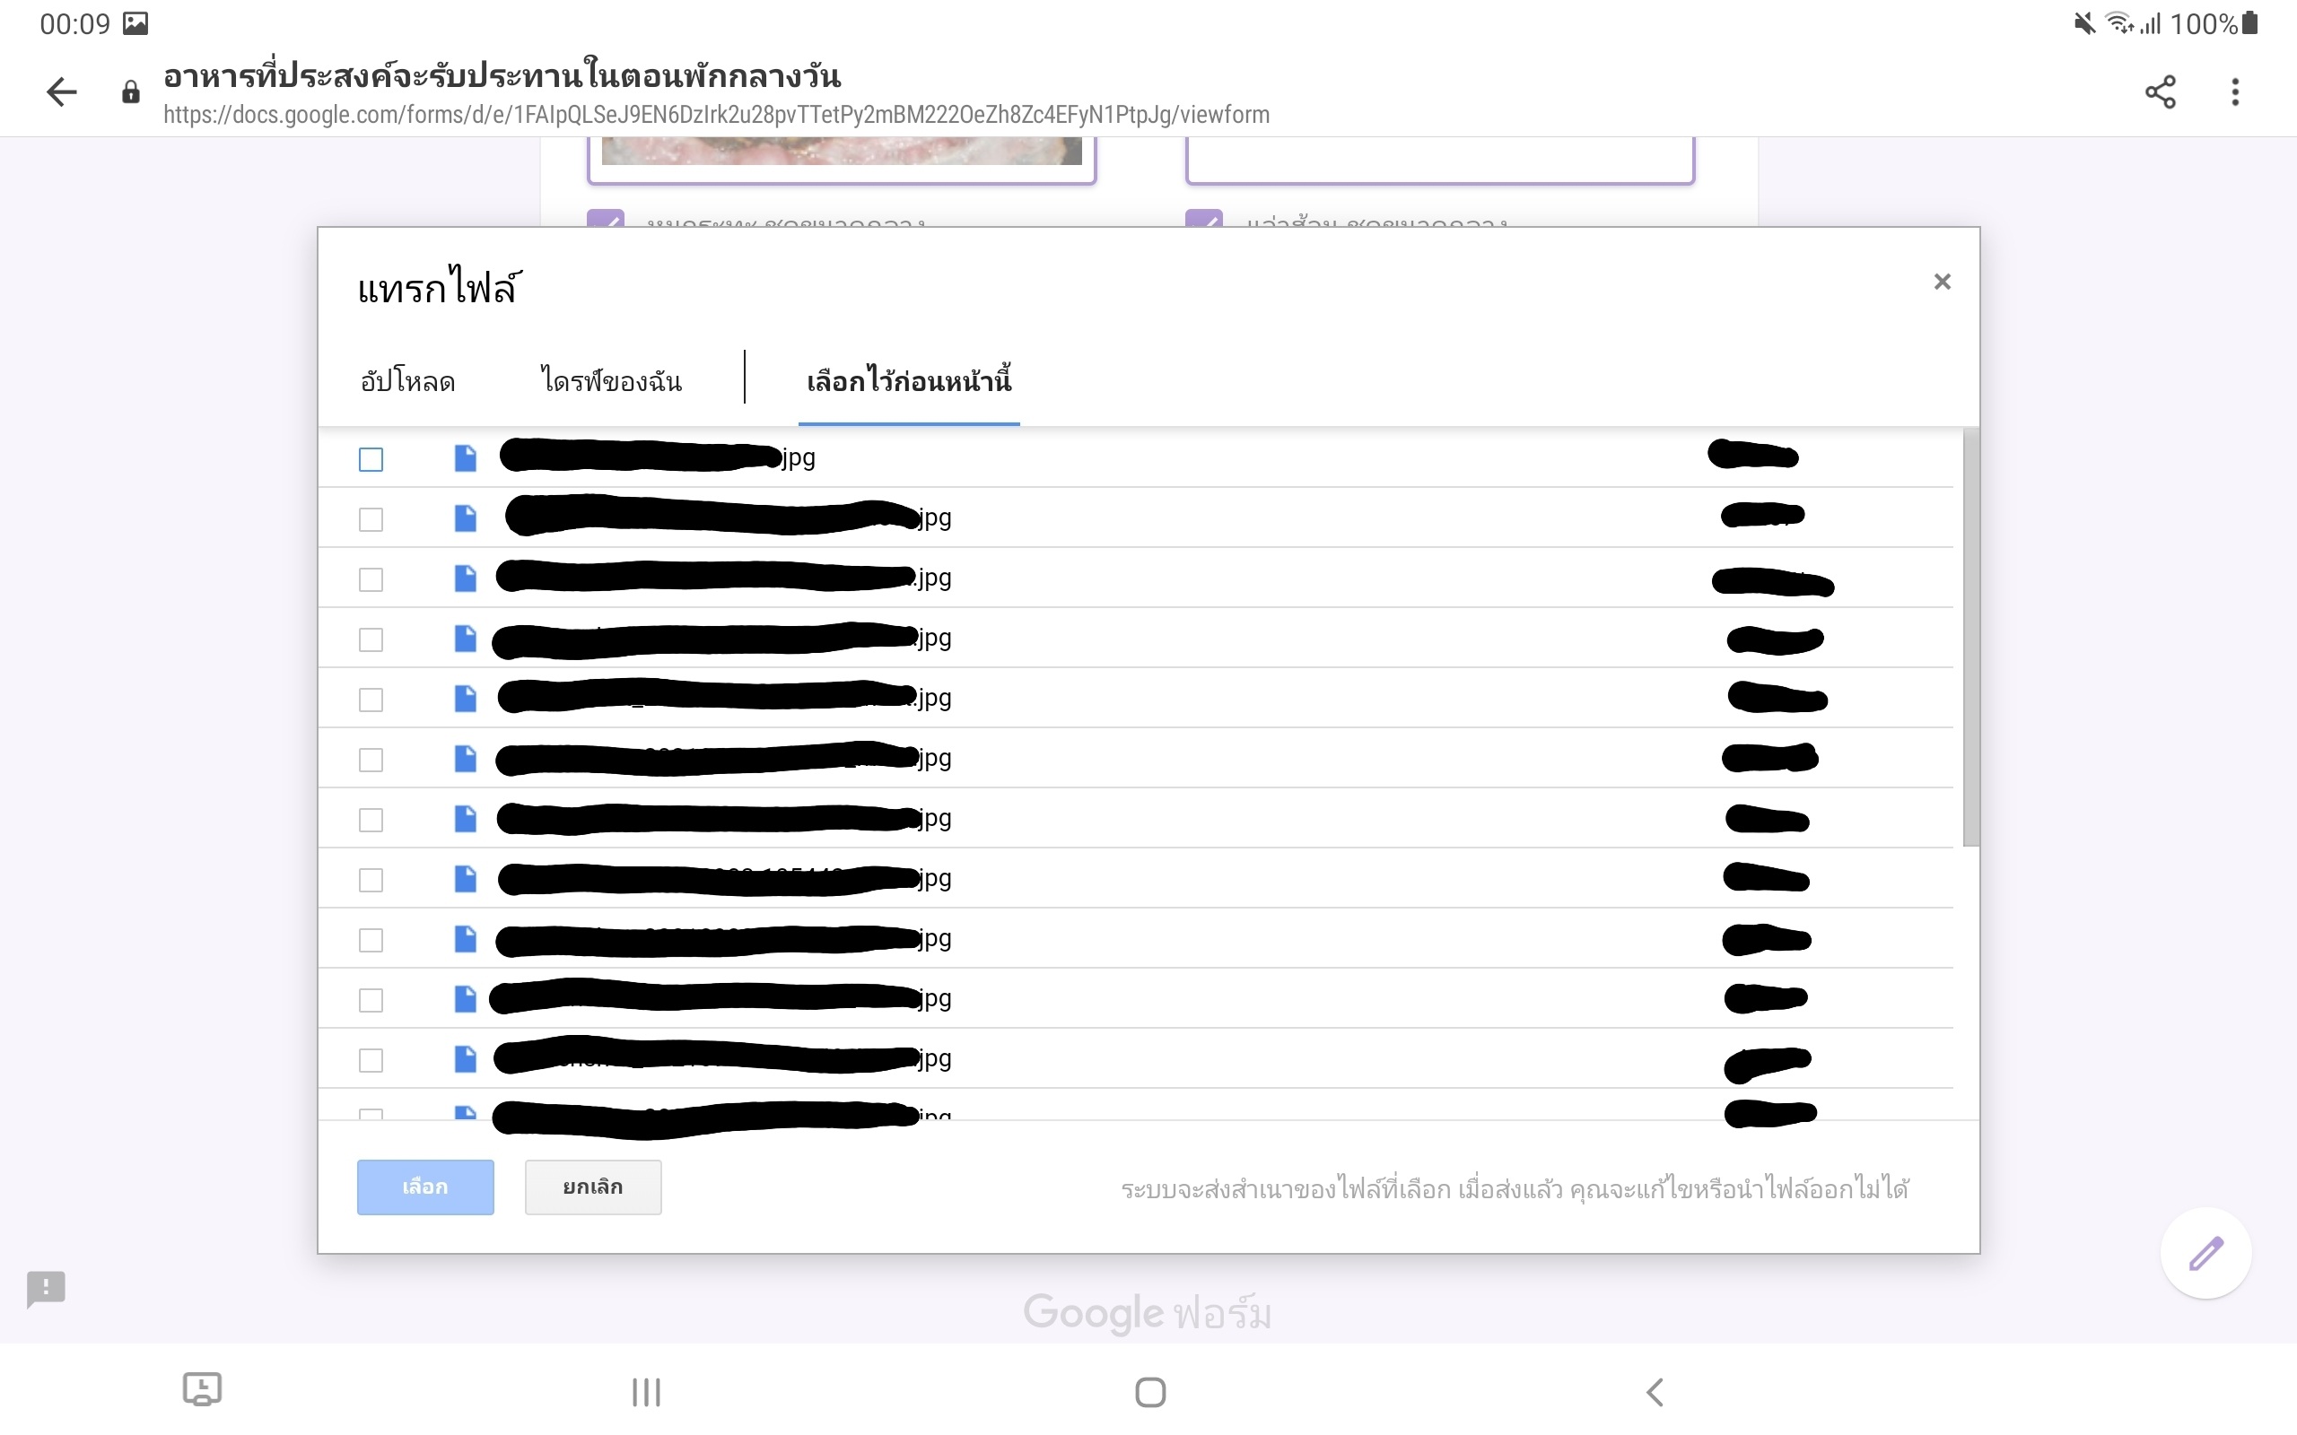Click the purple pencil edit button
Image resolution: width=2297 pixels, height=1435 pixels.
point(2205,1253)
